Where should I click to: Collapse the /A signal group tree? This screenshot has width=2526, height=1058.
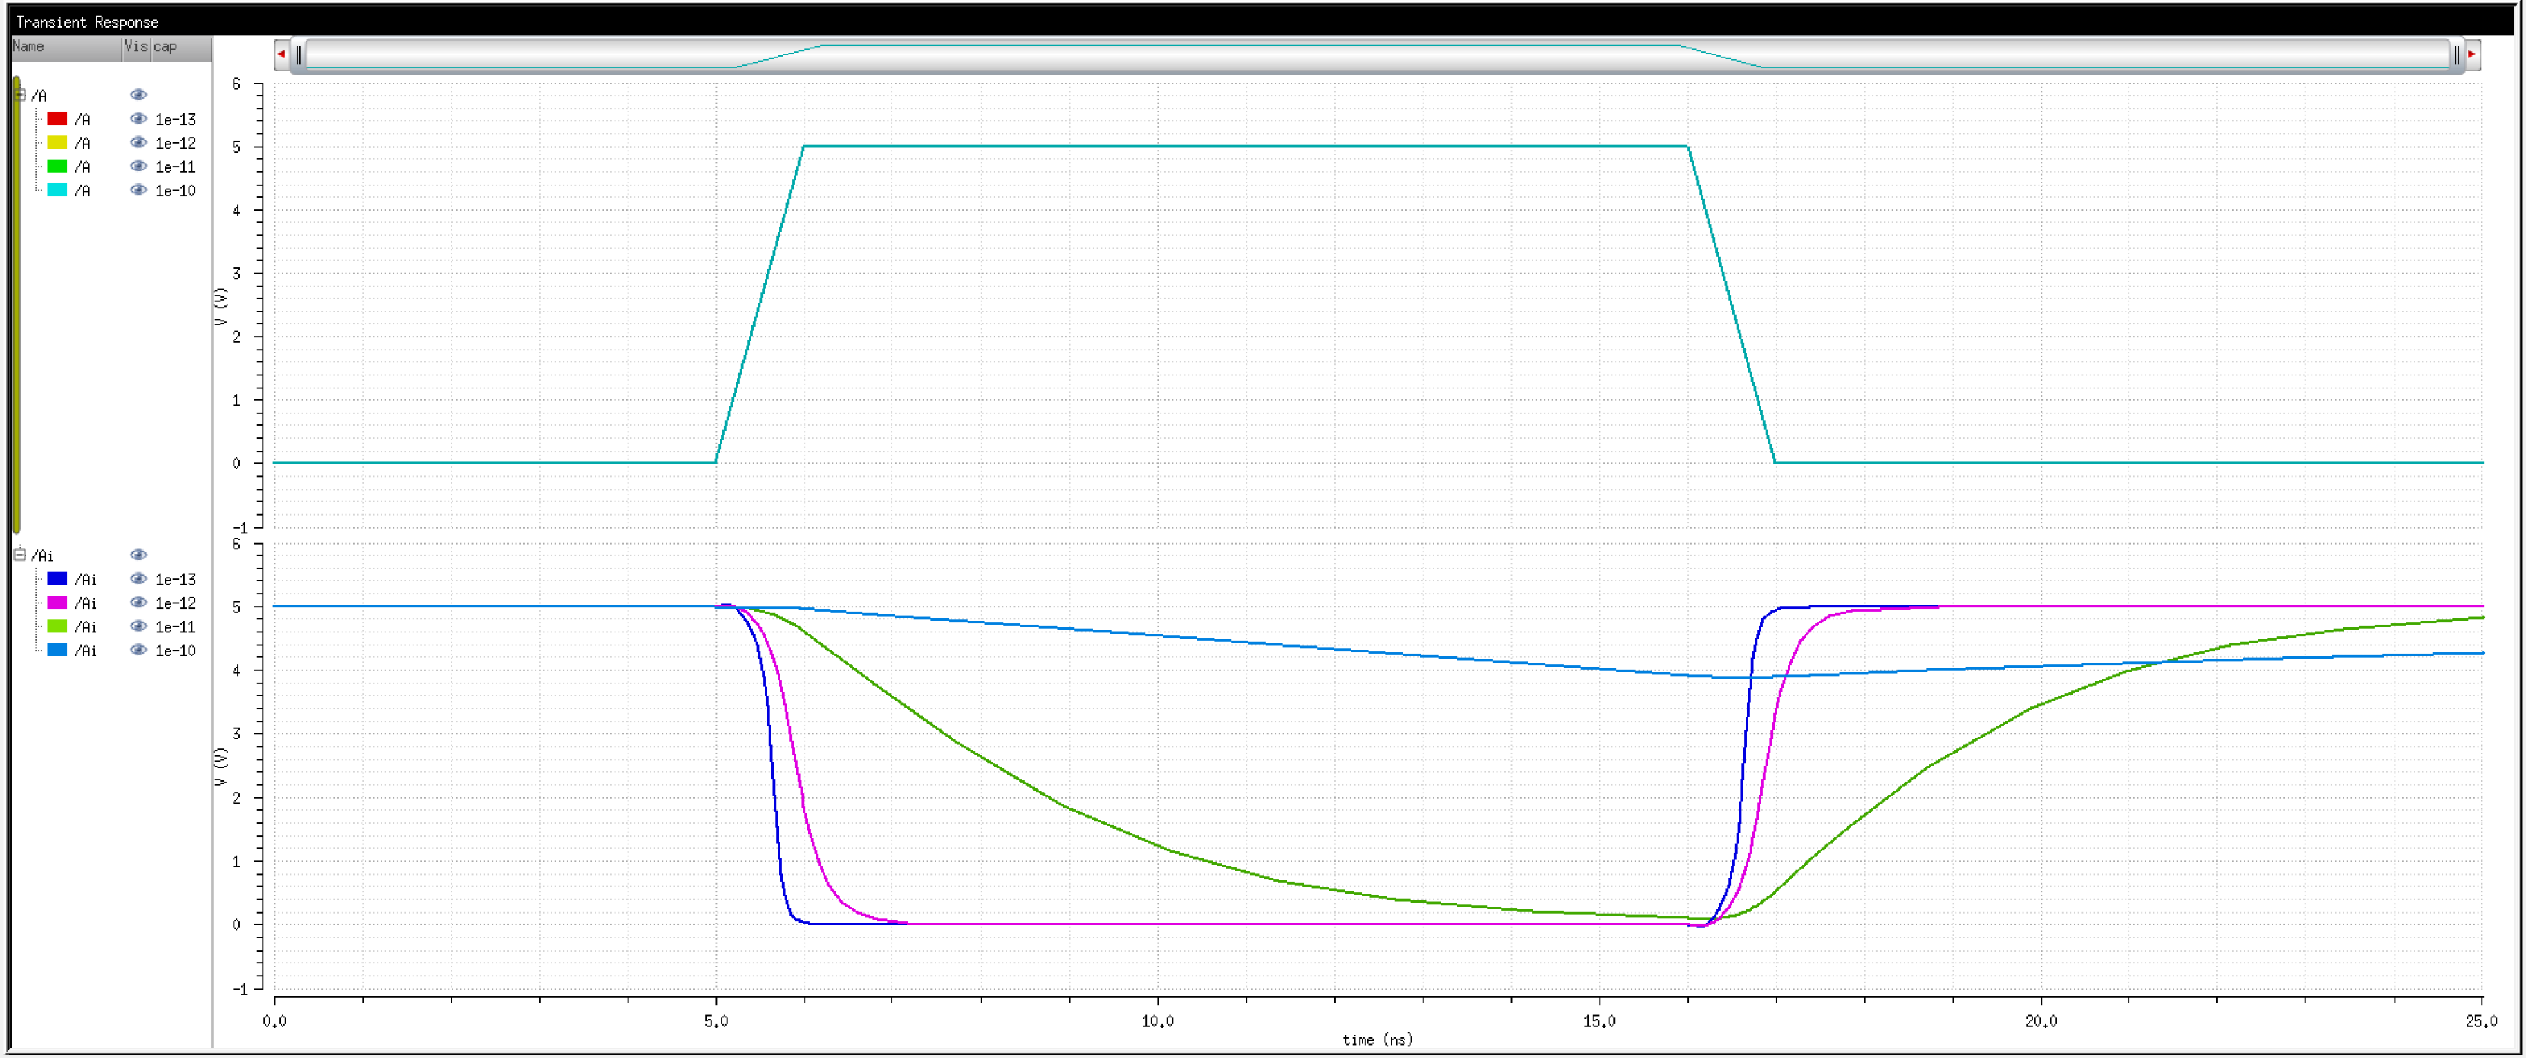click(x=19, y=95)
